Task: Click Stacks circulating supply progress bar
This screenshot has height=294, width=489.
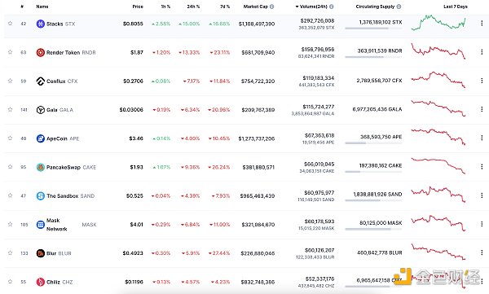Action: coord(373,29)
